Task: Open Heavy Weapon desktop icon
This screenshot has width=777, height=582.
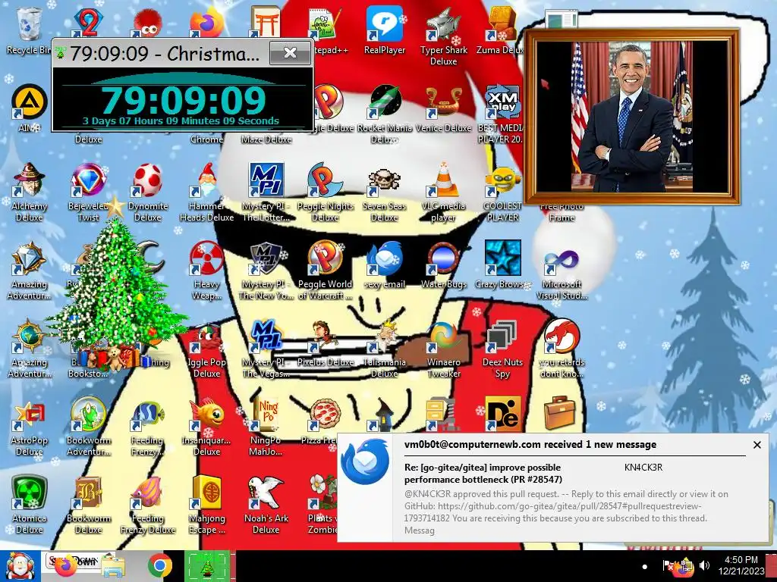Action: pyautogui.click(x=206, y=271)
